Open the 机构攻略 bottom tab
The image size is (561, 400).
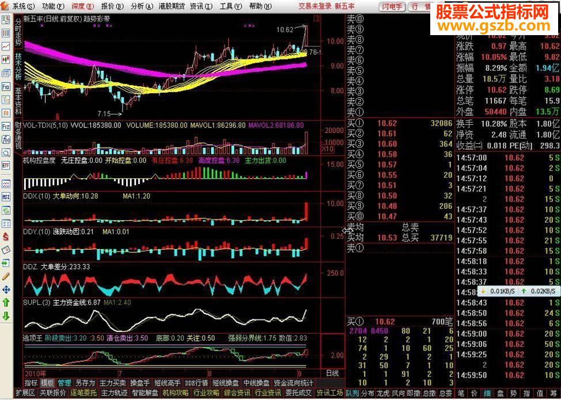tap(175, 393)
